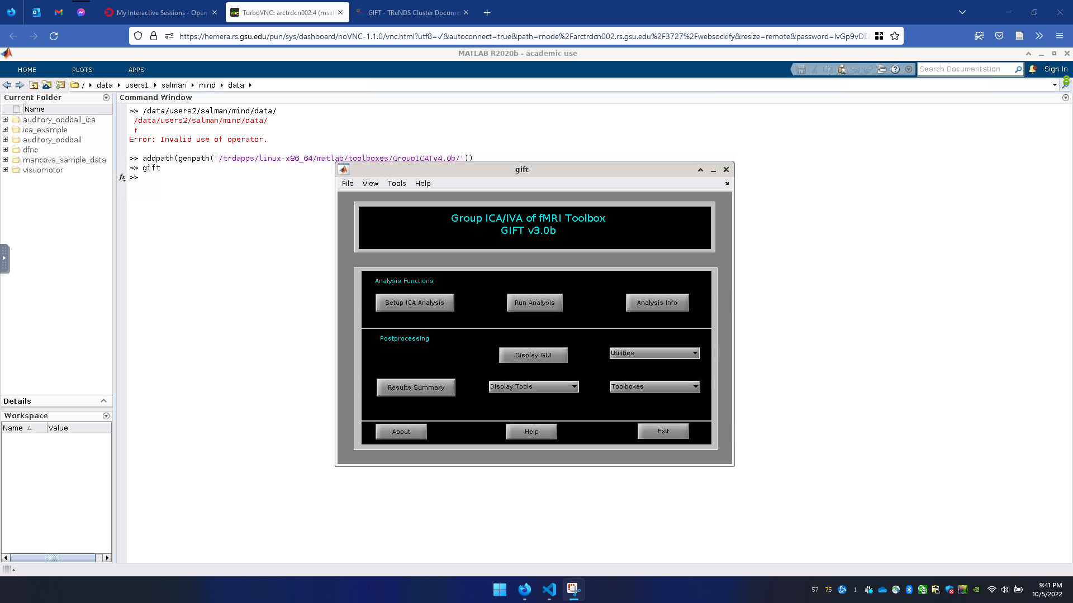This screenshot has height=603, width=1073.
Task: Open a new browser tab
Action: click(487, 12)
